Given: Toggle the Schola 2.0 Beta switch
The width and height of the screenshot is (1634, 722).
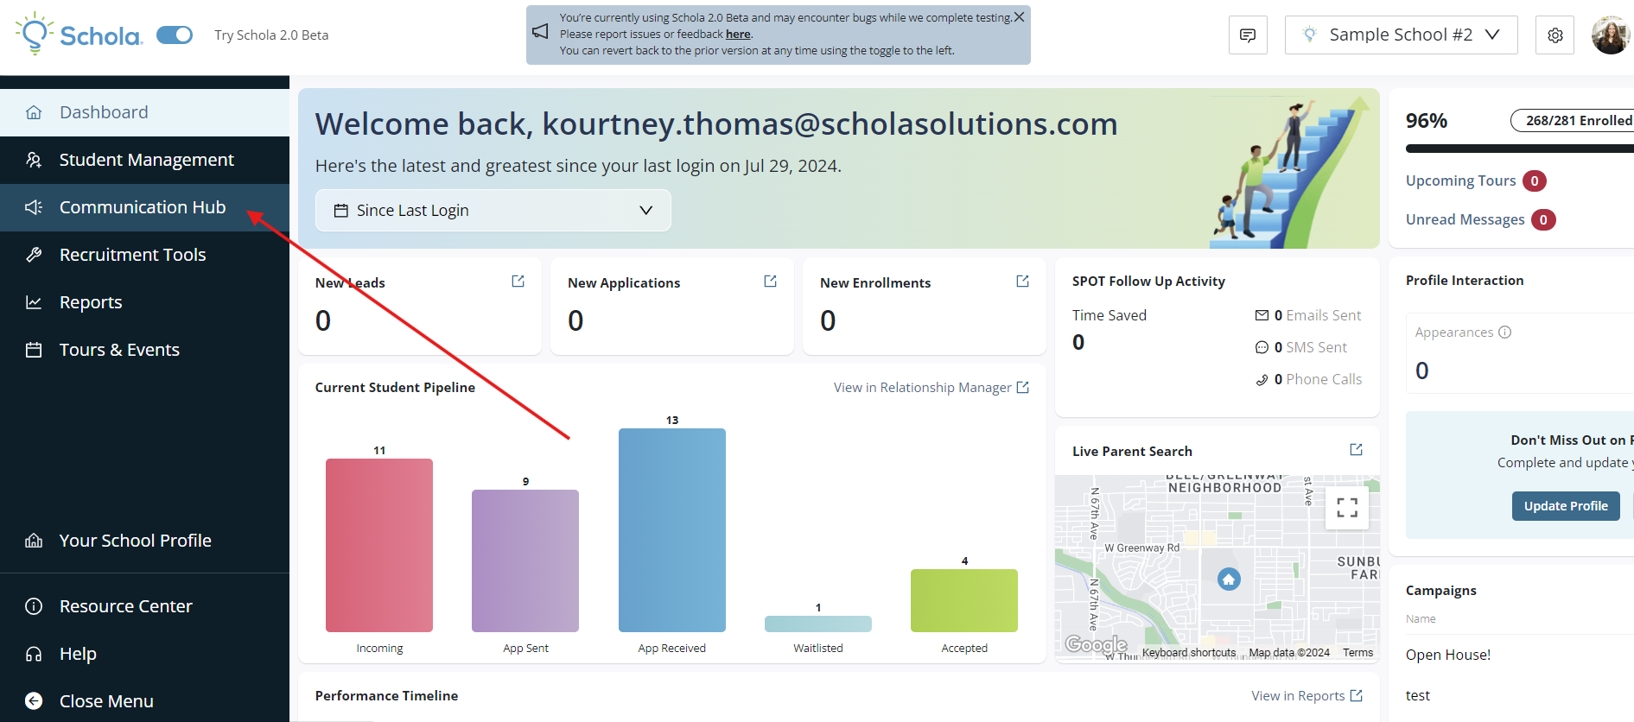Looking at the screenshot, I should pyautogui.click(x=175, y=35).
